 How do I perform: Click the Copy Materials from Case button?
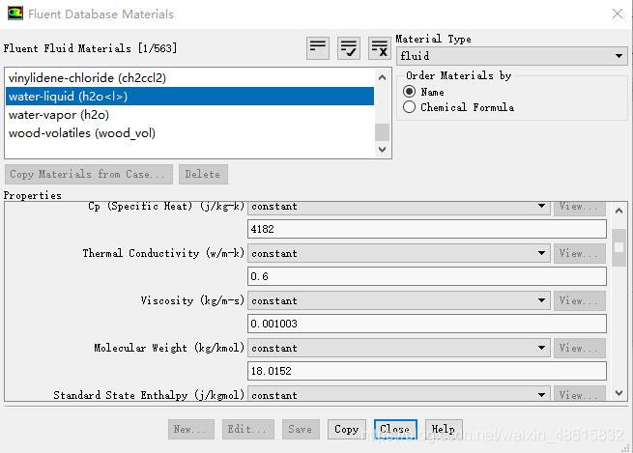(x=89, y=174)
